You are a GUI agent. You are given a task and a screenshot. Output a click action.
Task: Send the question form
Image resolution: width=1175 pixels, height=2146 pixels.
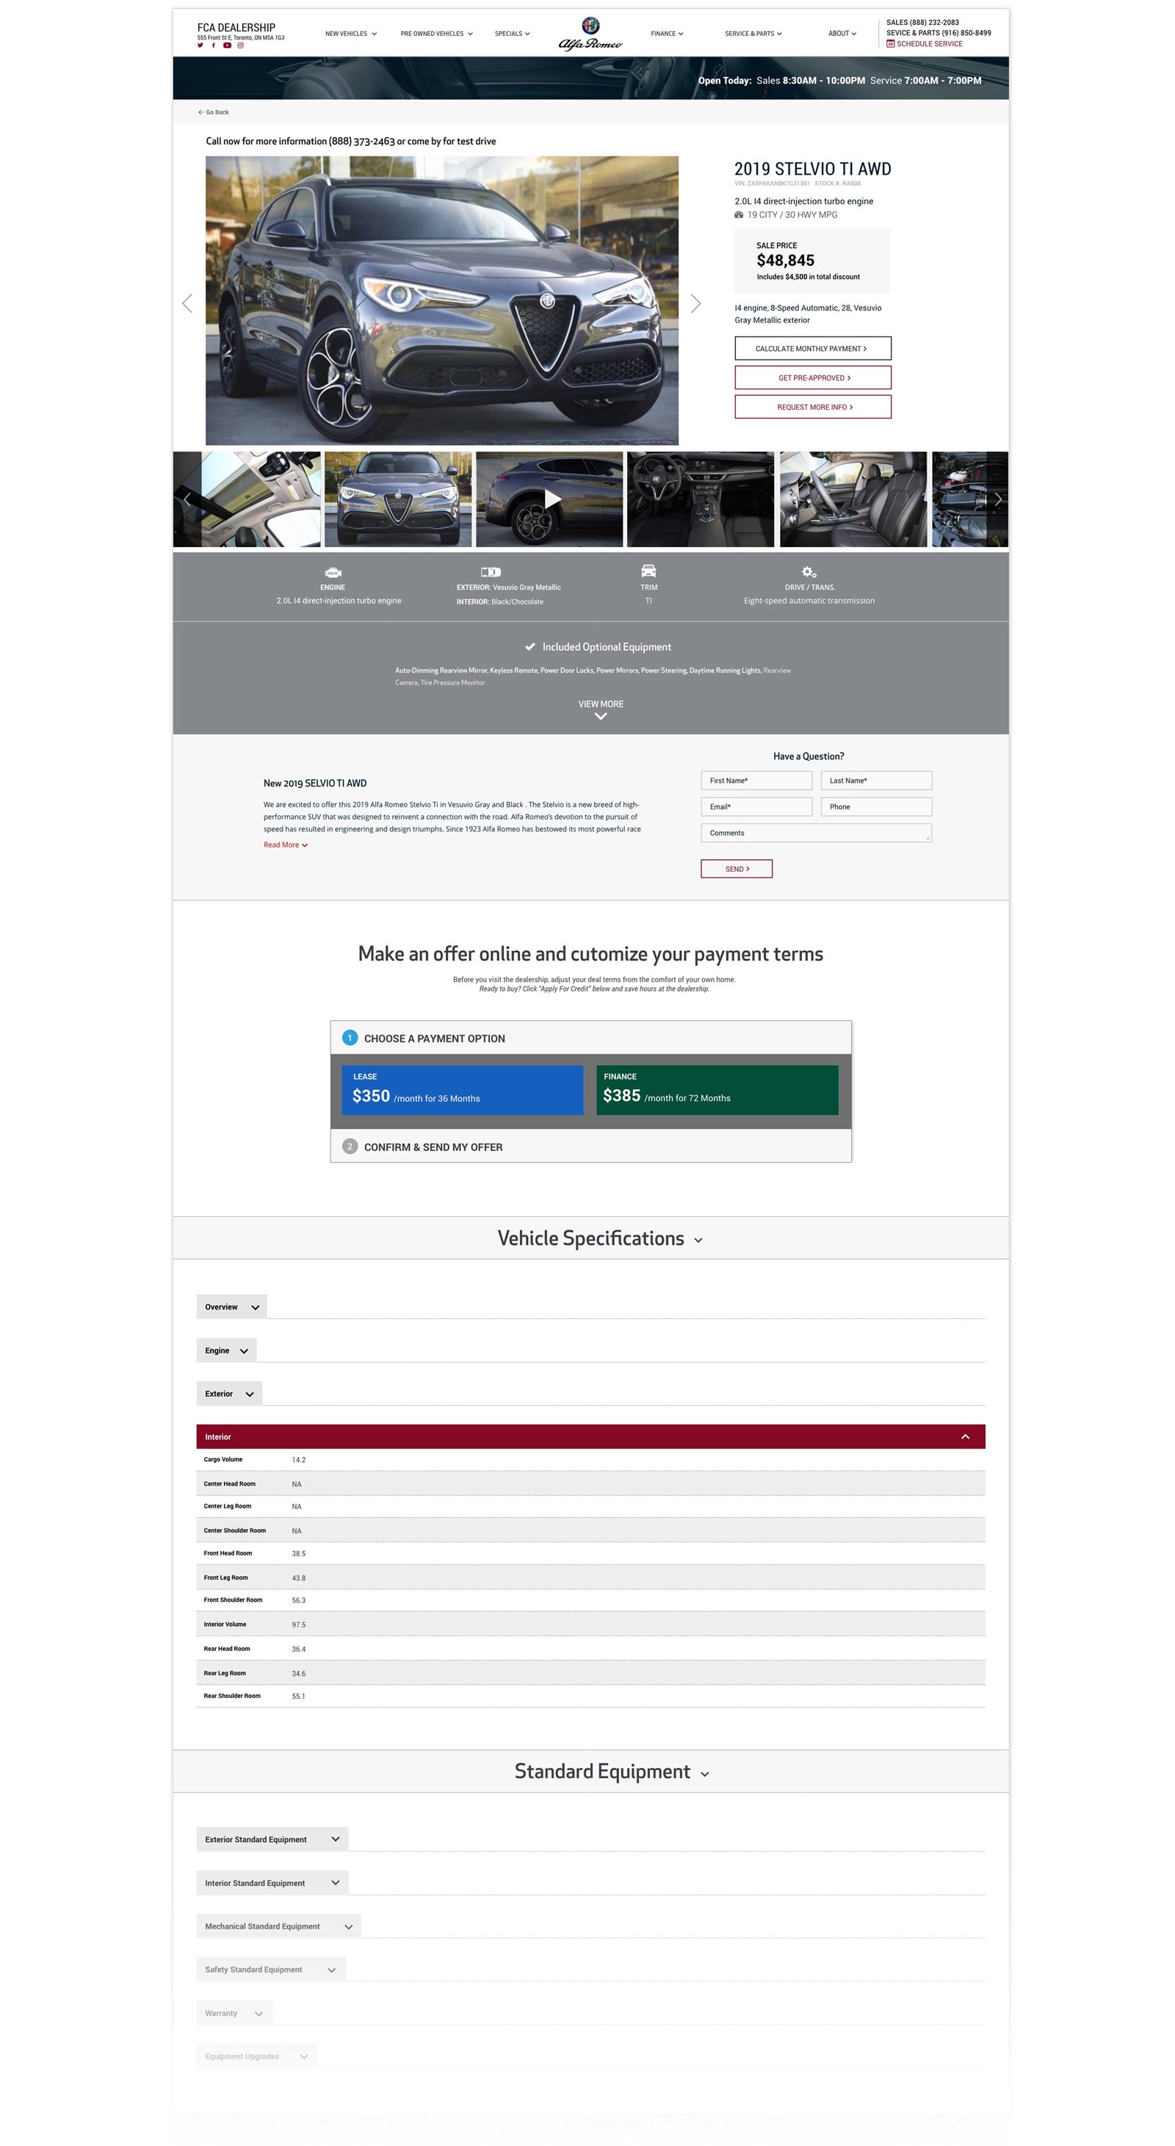737,869
